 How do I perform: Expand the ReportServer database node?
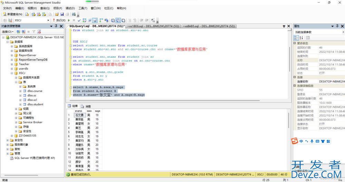(x=12, y=55)
